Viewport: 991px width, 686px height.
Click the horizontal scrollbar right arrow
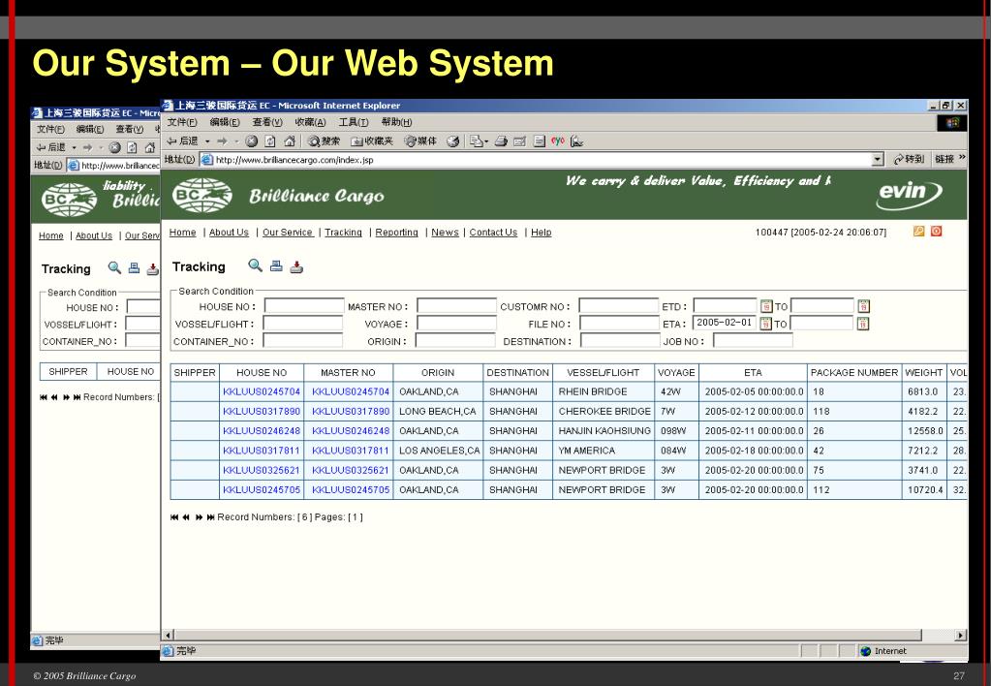pyautogui.click(x=960, y=636)
